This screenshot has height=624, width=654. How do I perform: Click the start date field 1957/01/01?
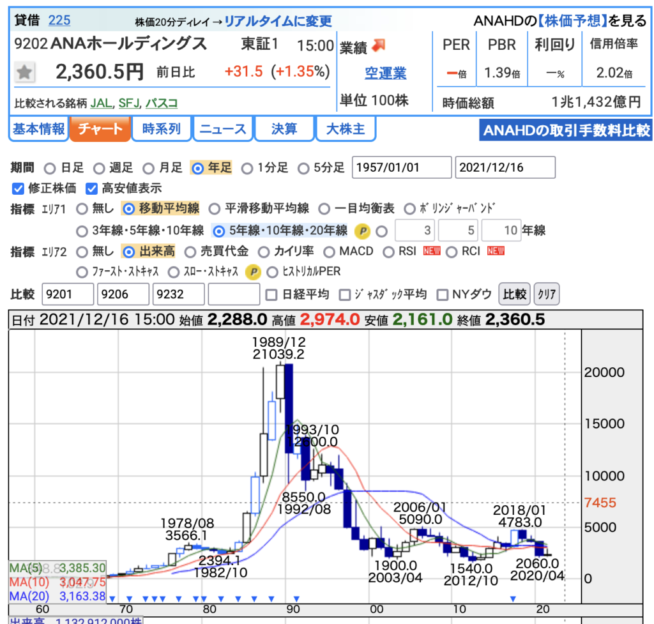(402, 167)
